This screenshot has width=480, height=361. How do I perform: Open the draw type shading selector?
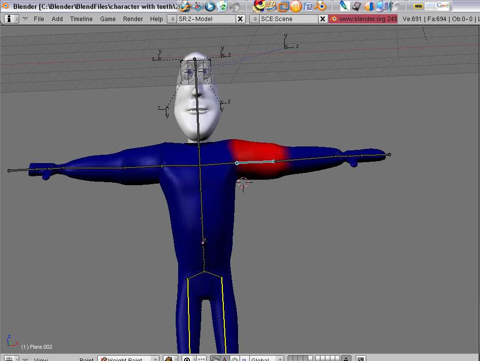pyautogui.click(x=170, y=359)
